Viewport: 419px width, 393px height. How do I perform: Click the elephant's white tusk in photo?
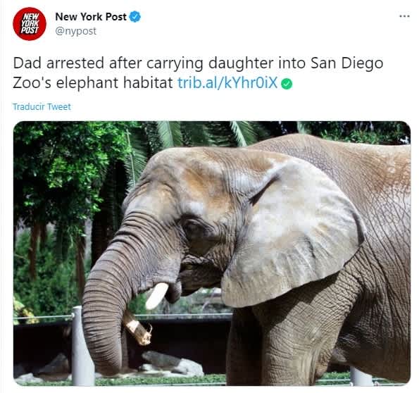point(157,296)
